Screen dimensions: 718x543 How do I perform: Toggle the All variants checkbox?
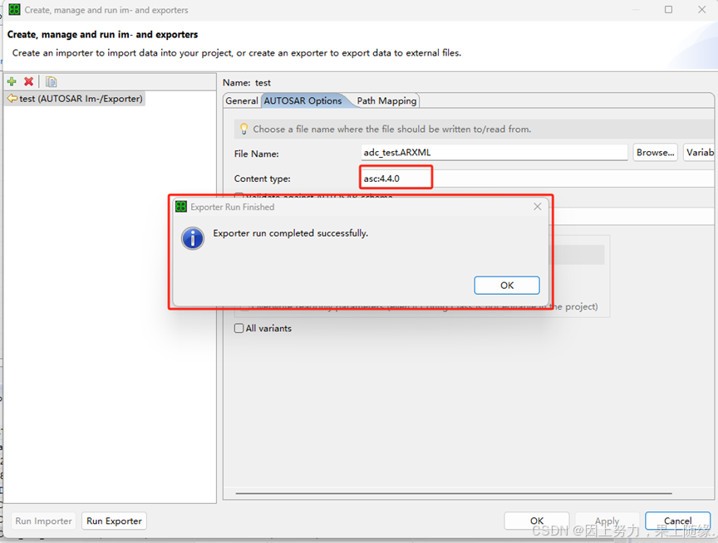click(x=239, y=329)
